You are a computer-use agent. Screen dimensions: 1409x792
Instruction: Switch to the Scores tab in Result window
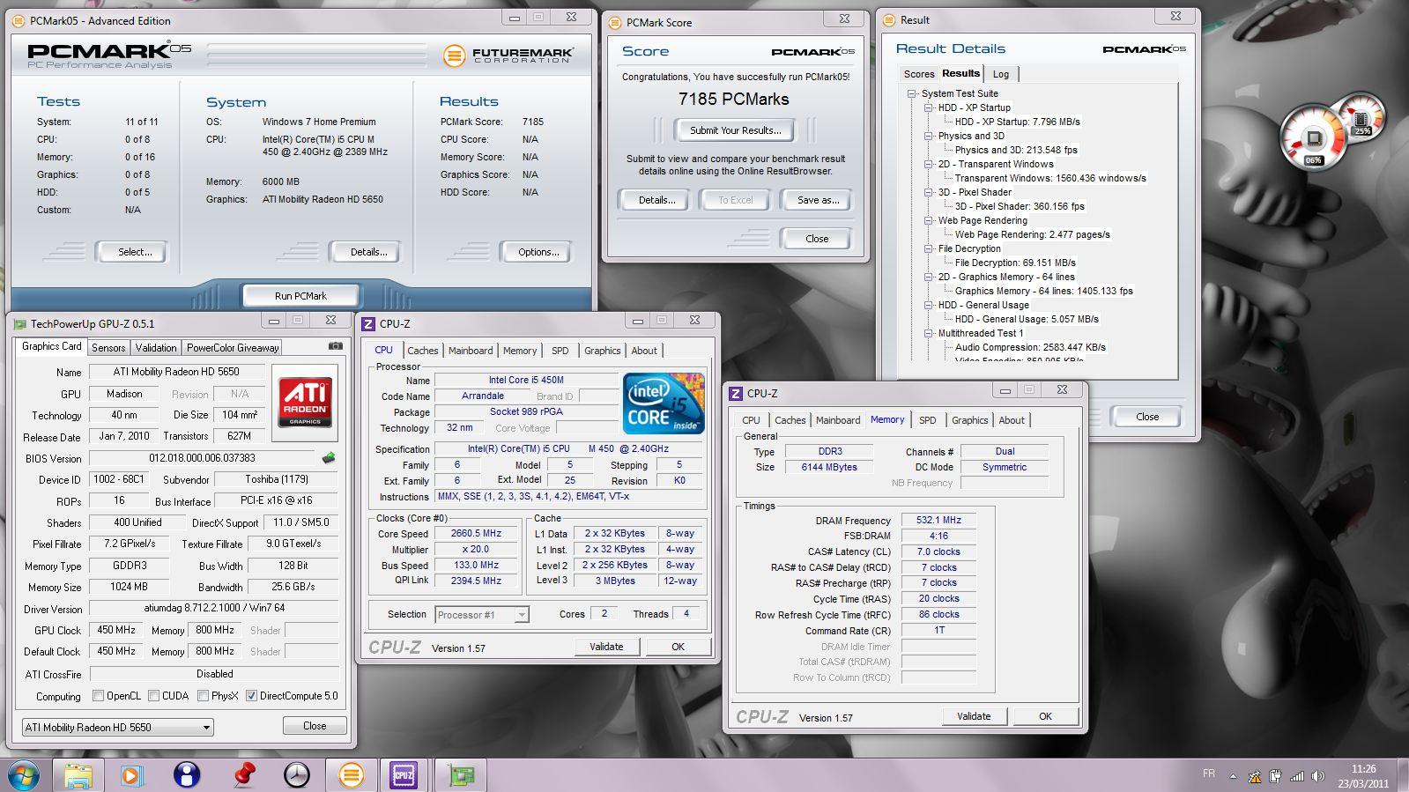click(919, 74)
